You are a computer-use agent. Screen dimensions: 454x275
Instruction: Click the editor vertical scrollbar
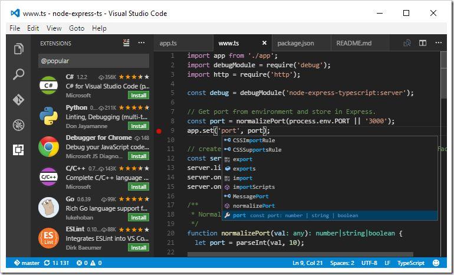point(443,75)
